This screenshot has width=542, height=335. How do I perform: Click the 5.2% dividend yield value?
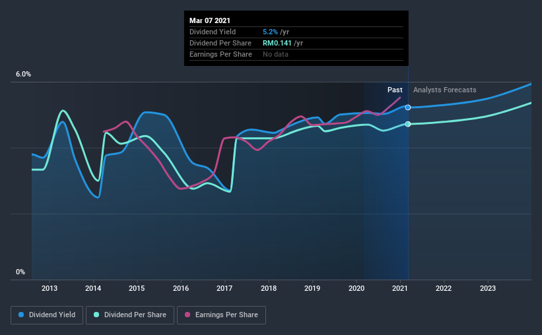(270, 32)
